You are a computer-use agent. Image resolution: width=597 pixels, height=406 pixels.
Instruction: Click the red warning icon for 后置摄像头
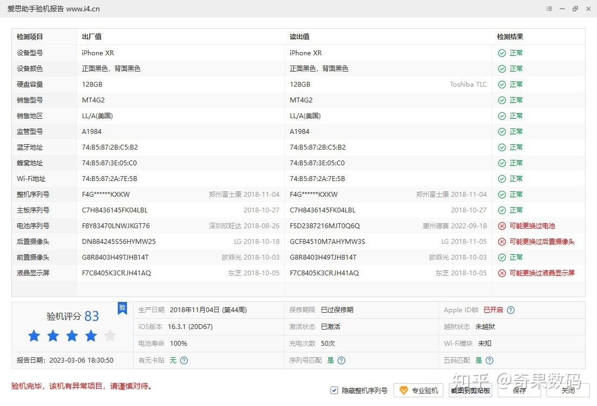[x=502, y=241]
